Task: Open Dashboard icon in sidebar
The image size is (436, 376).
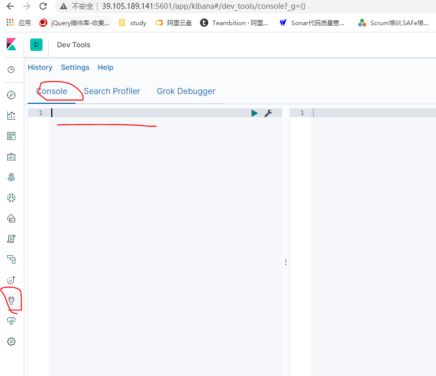Action: click(11, 136)
